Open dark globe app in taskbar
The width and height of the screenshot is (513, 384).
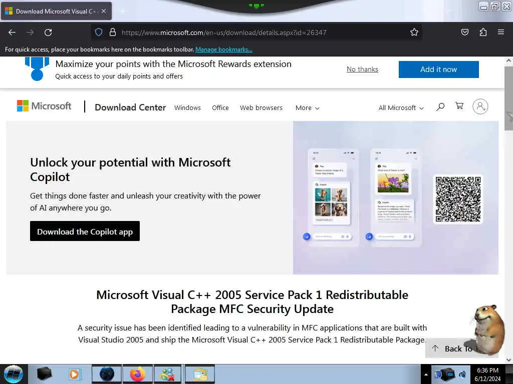(107, 374)
